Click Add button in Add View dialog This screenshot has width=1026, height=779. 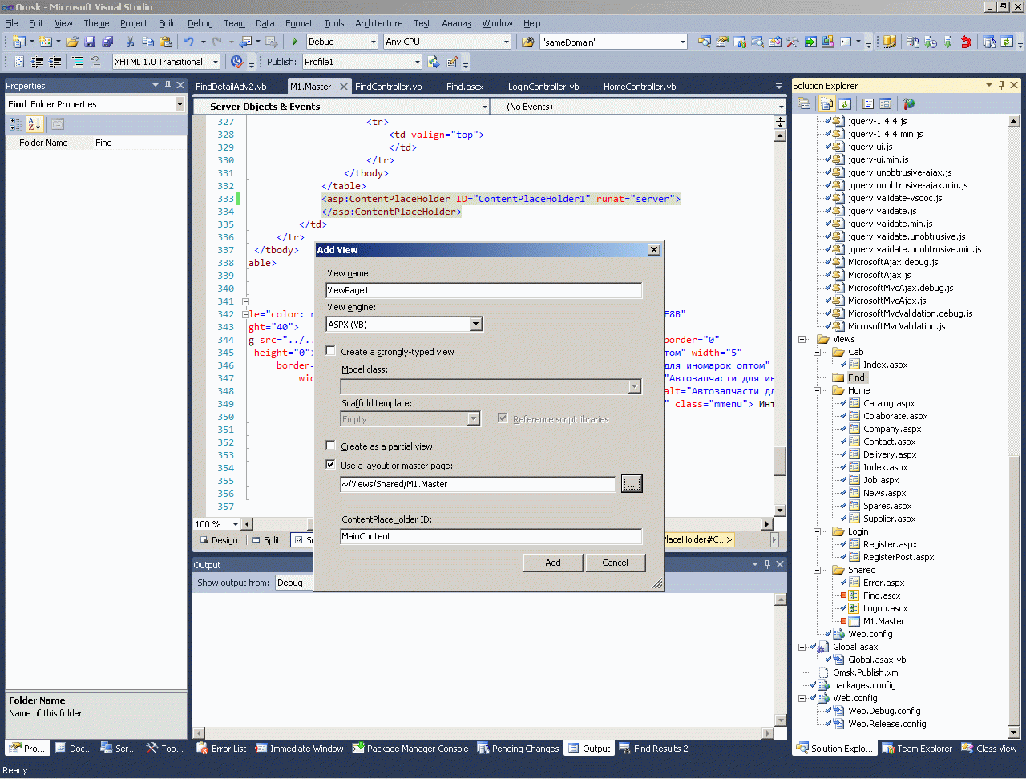pos(553,563)
